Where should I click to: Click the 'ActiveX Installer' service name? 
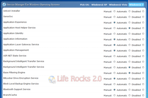(12, 11)
